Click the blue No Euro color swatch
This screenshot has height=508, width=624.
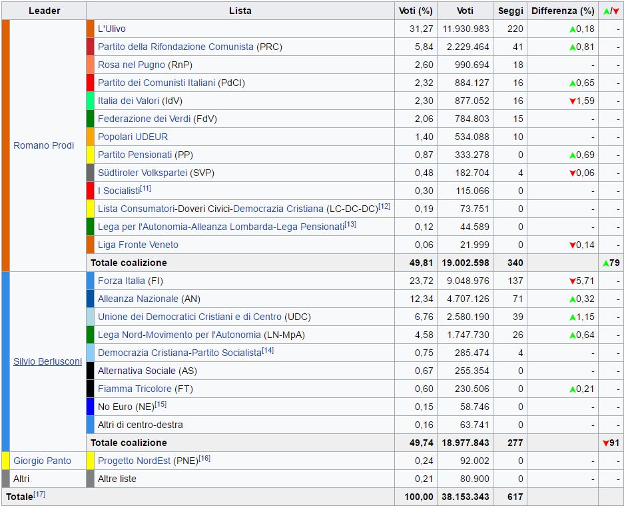(x=91, y=407)
